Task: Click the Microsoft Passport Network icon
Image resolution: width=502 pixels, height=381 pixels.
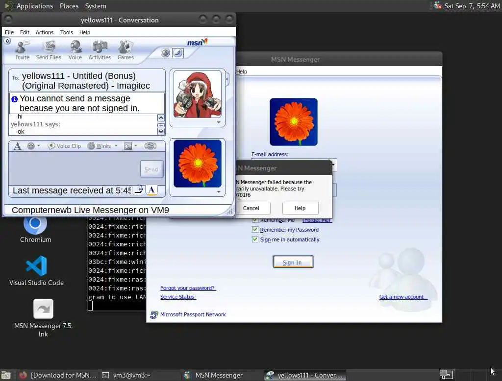Action: 154,315
